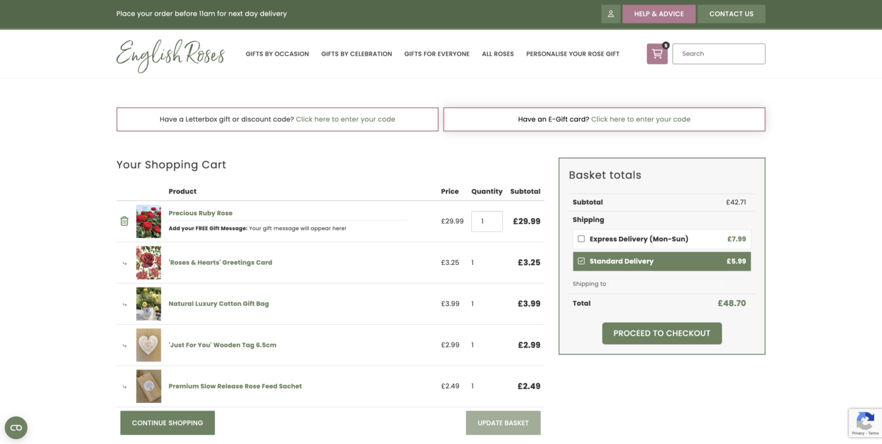Expand the discount code entry link
The image size is (882, 444).
point(345,119)
